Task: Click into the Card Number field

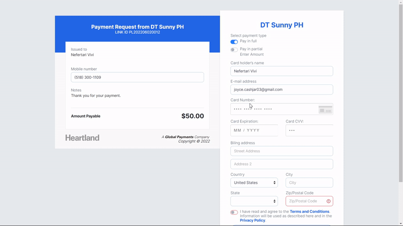Action: click(272, 109)
